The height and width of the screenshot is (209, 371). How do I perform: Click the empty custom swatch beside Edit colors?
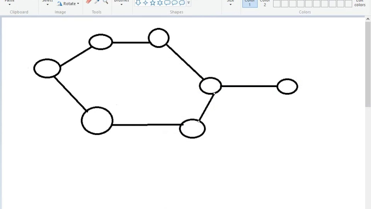pos(348,3)
